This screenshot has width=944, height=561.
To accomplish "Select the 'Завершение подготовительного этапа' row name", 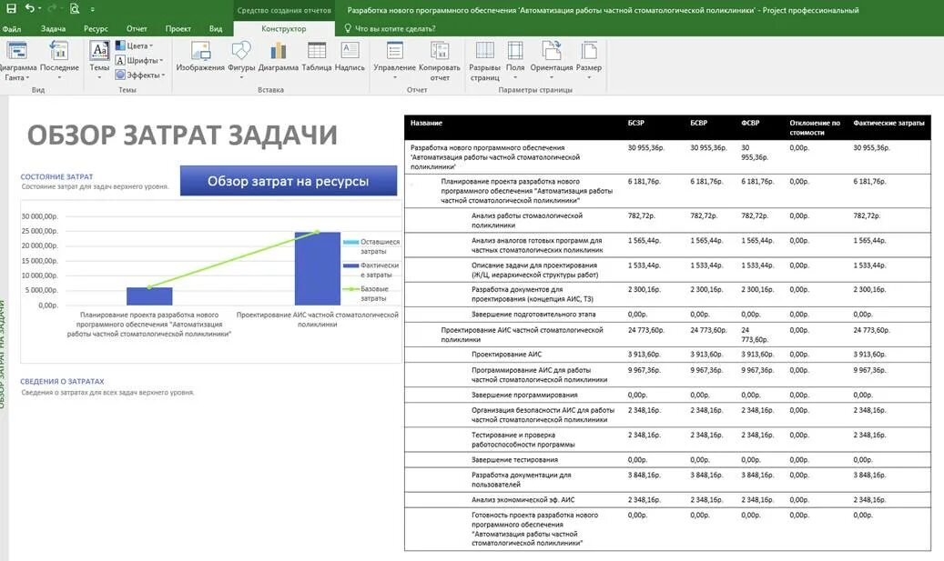I will (x=533, y=314).
